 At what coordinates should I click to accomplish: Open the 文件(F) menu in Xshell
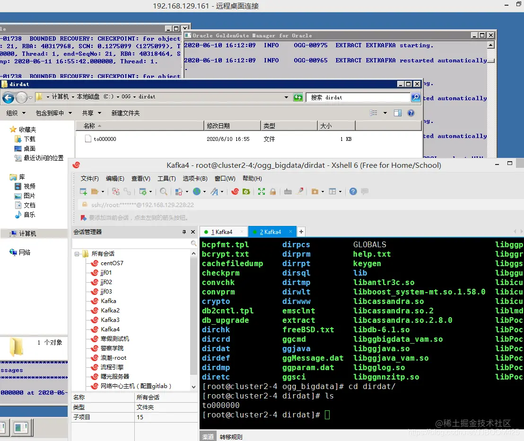pyautogui.click(x=89, y=178)
